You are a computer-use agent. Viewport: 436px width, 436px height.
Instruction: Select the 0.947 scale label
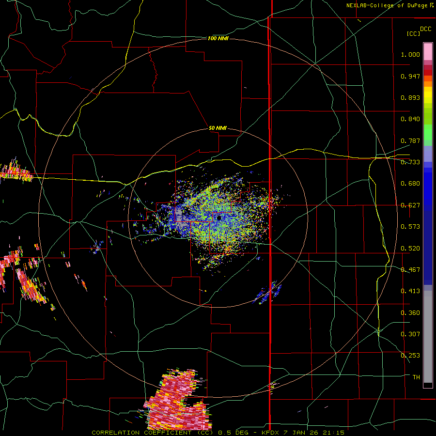[410, 76]
